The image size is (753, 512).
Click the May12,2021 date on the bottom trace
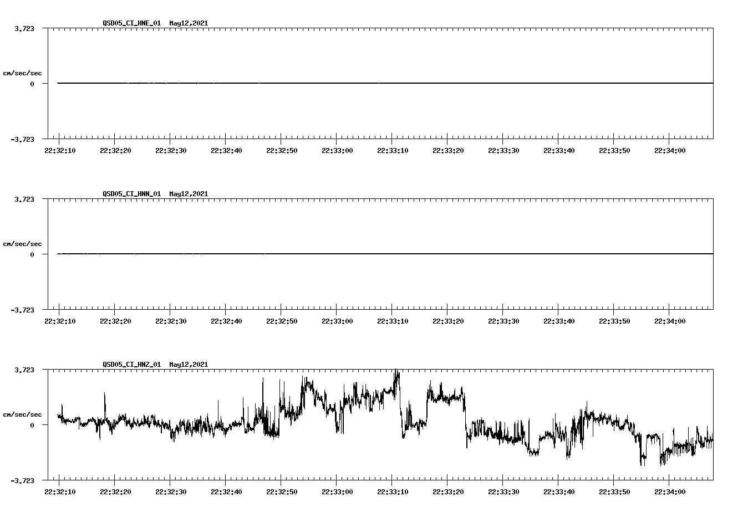tap(188, 365)
